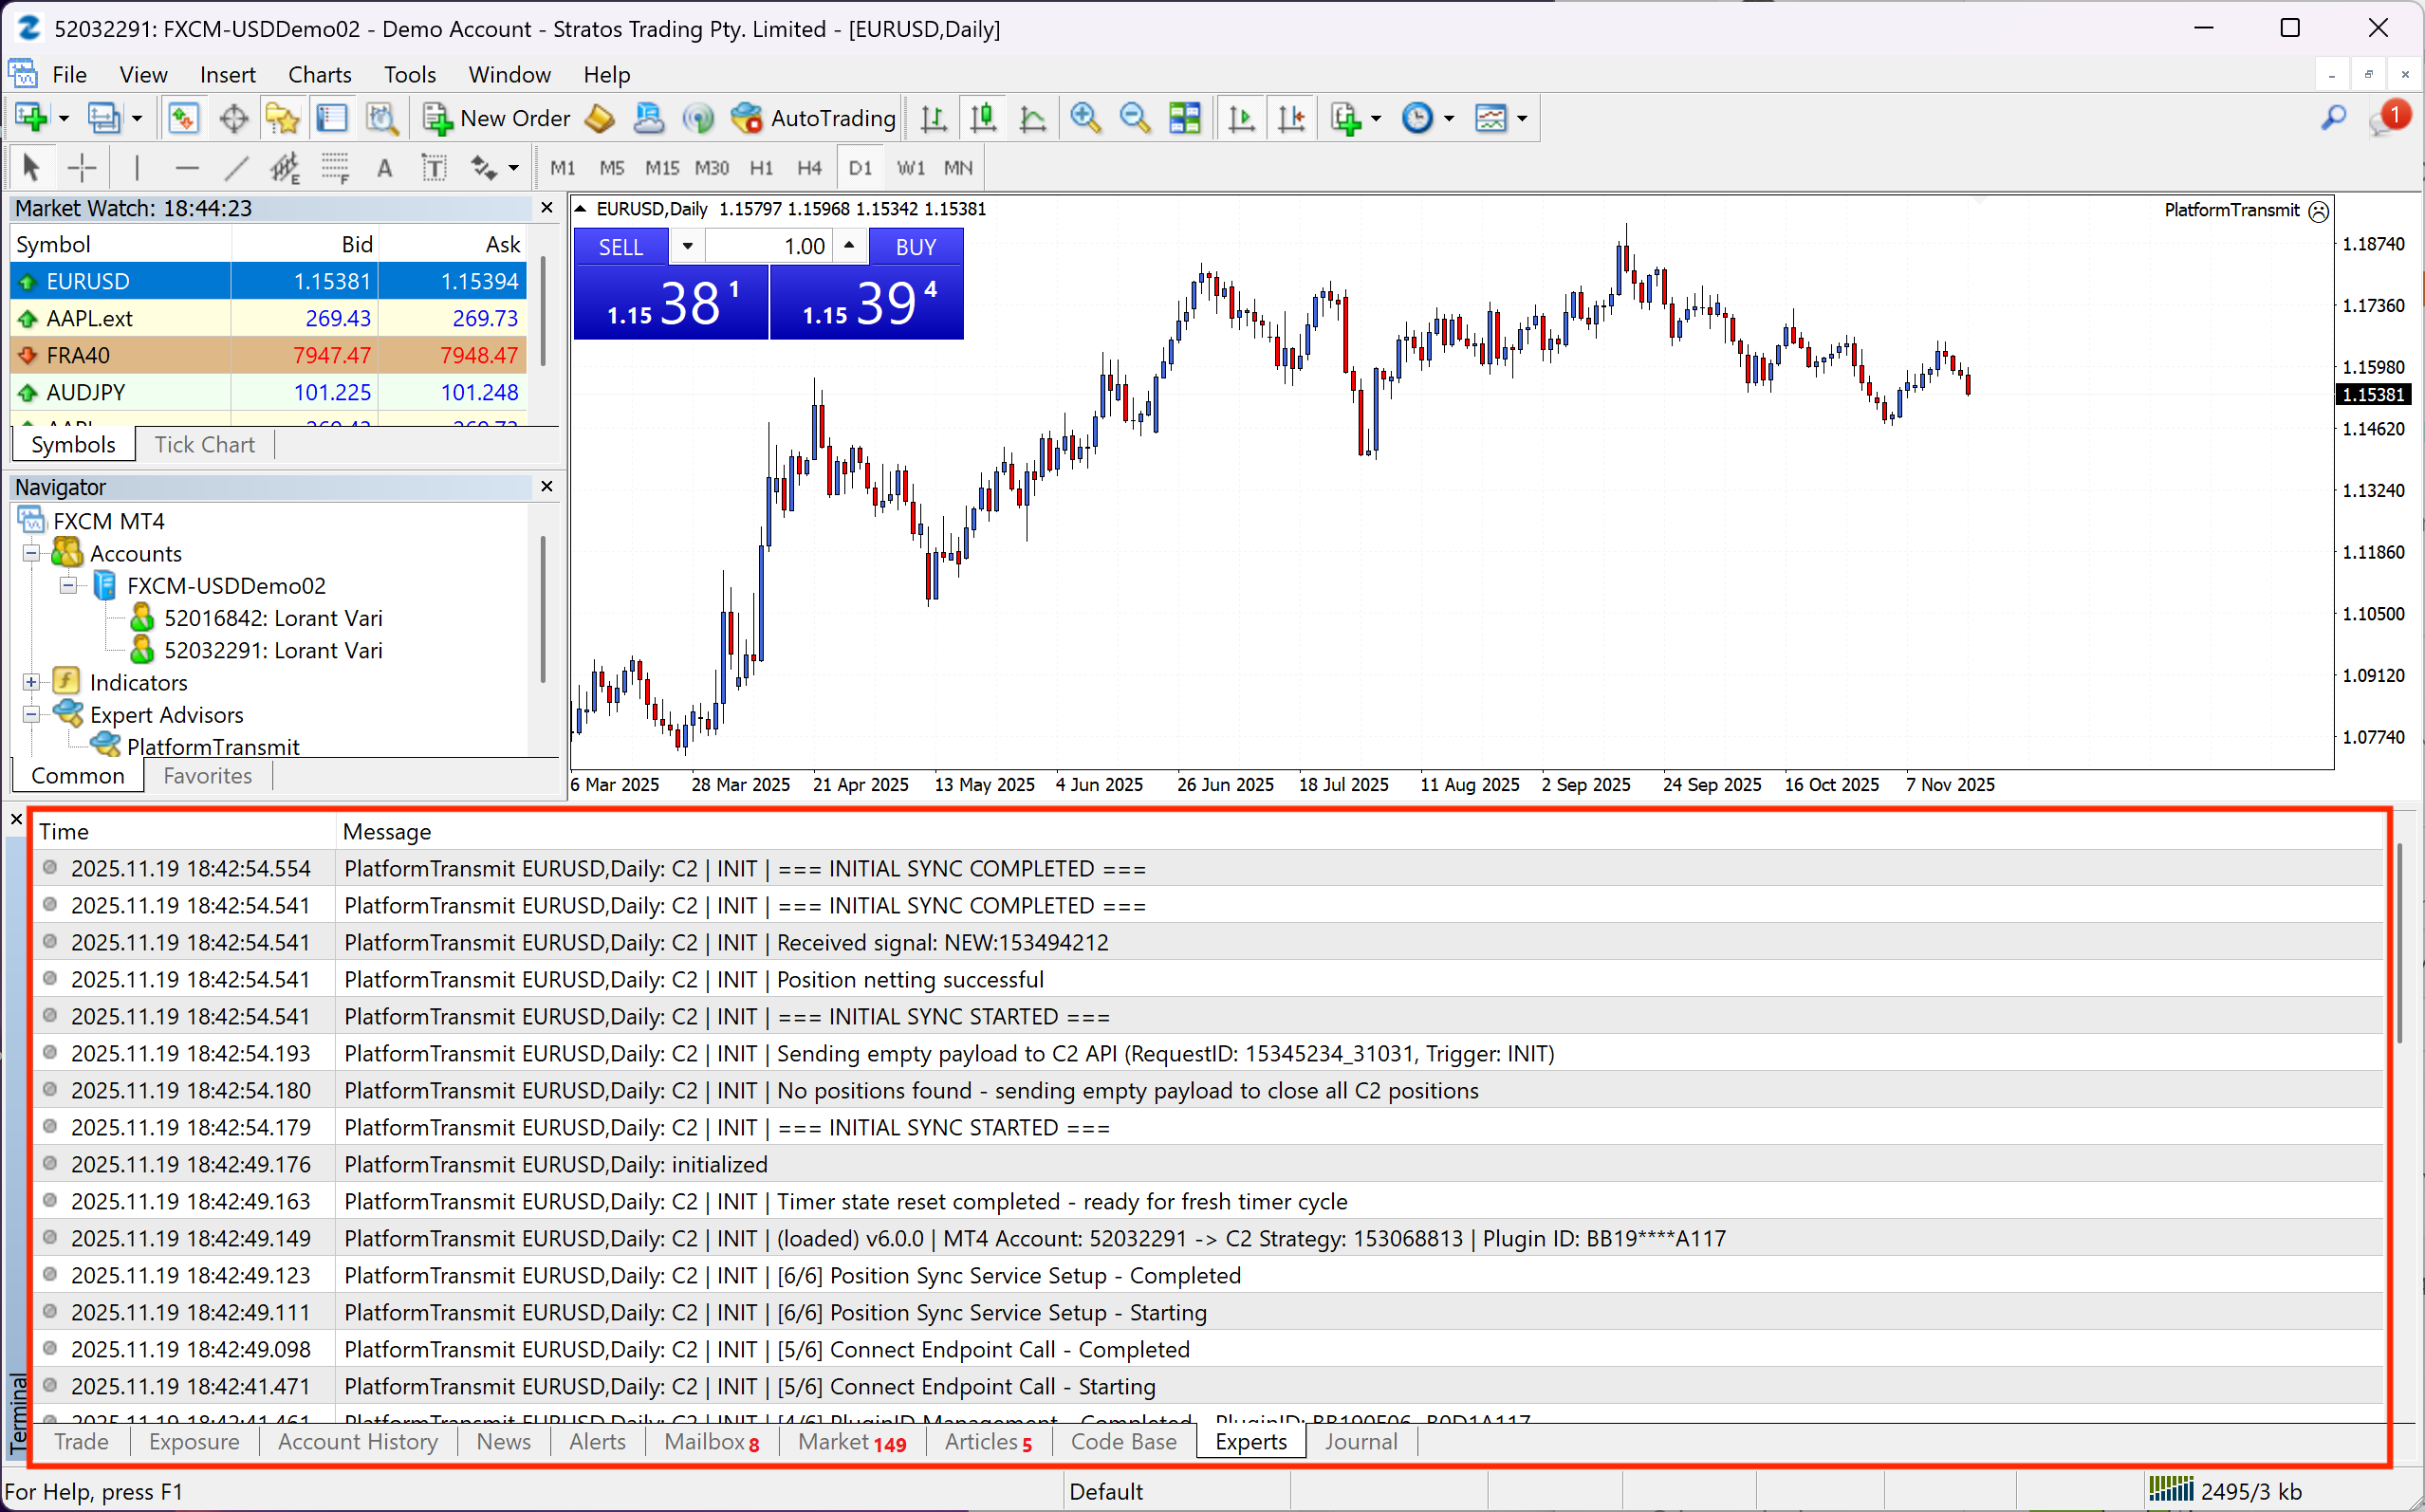Toggle the Market Watch panel icon
The image size is (2425, 1512).
[184, 118]
